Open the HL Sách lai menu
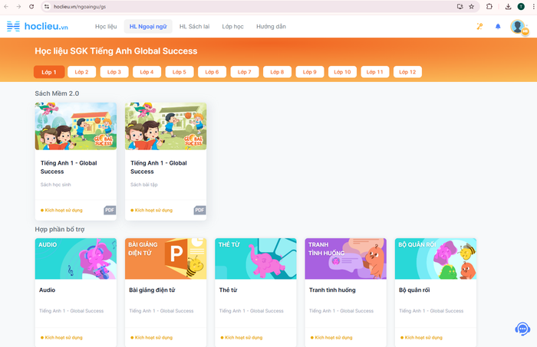The height and width of the screenshot is (347, 537). [194, 27]
